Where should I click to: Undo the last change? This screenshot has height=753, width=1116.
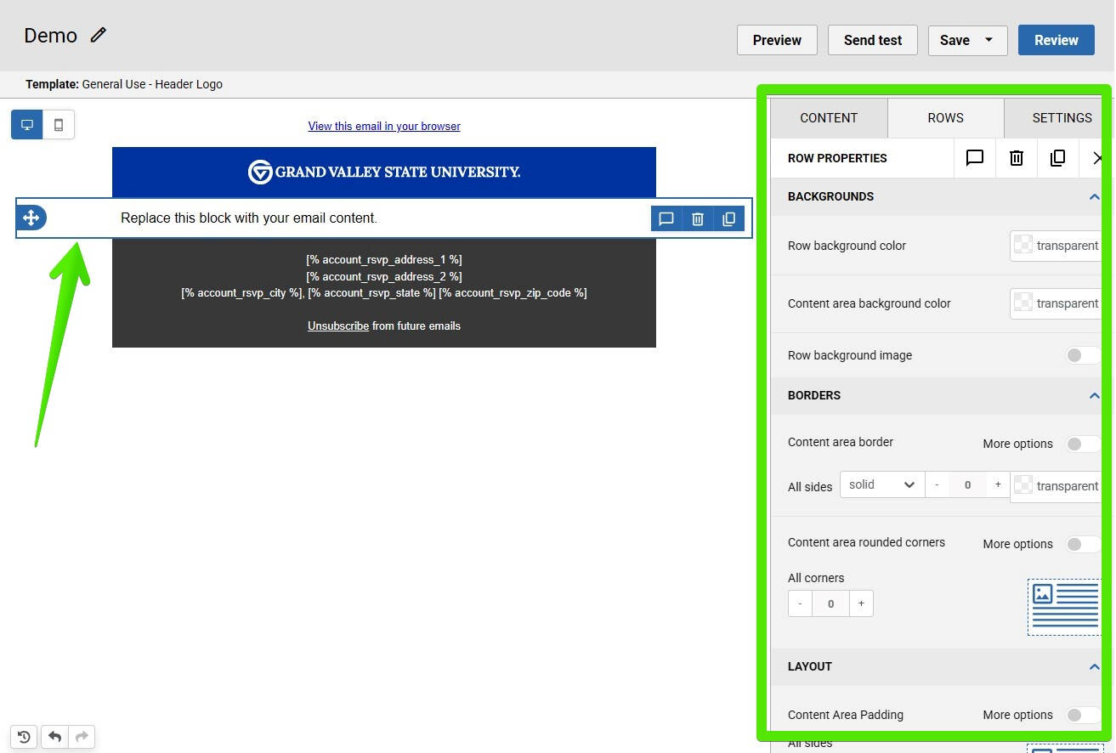click(x=54, y=737)
